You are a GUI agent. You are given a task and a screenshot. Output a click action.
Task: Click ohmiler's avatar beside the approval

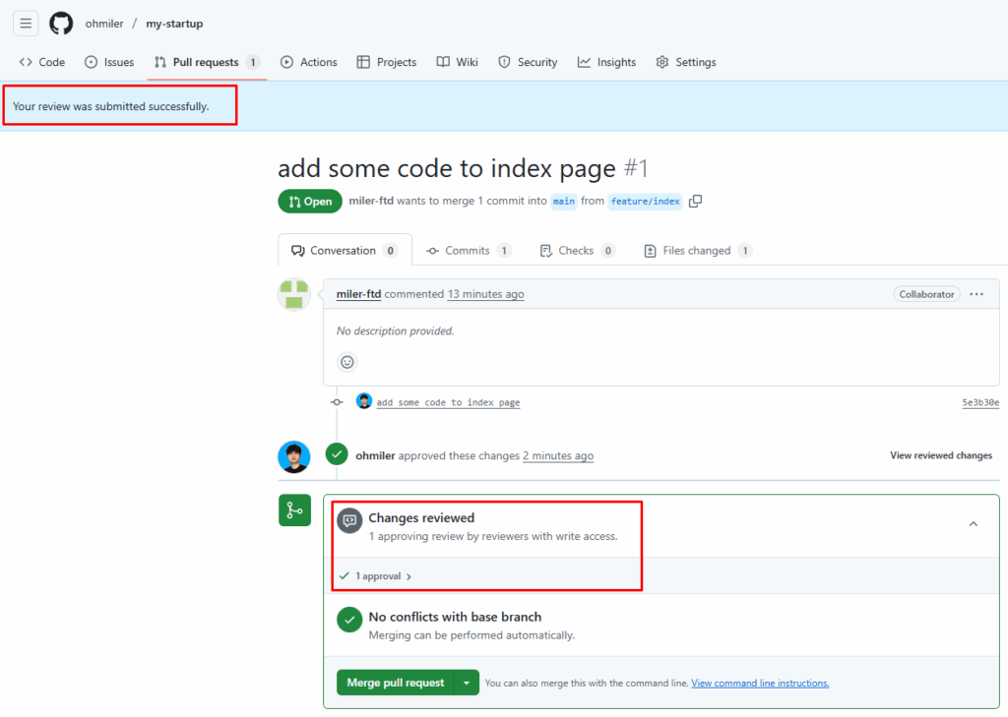[x=294, y=456]
